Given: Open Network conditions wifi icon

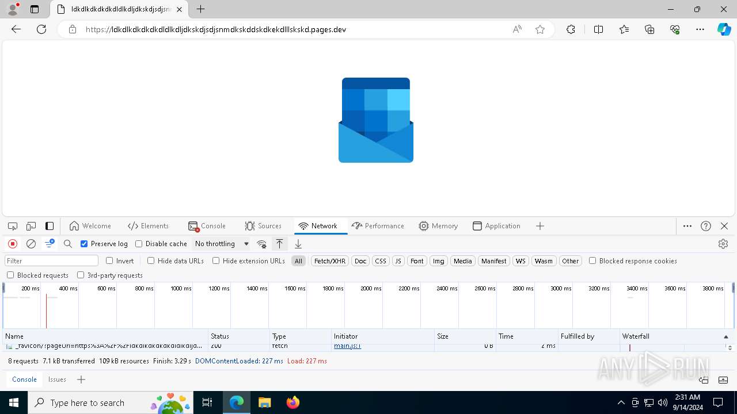Looking at the screenshot, I should [261, 244].
